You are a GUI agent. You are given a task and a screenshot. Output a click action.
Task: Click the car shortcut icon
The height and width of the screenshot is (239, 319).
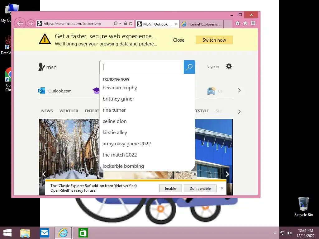(211, 91)
